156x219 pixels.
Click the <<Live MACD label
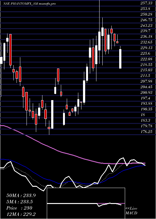tap(131, 211)
